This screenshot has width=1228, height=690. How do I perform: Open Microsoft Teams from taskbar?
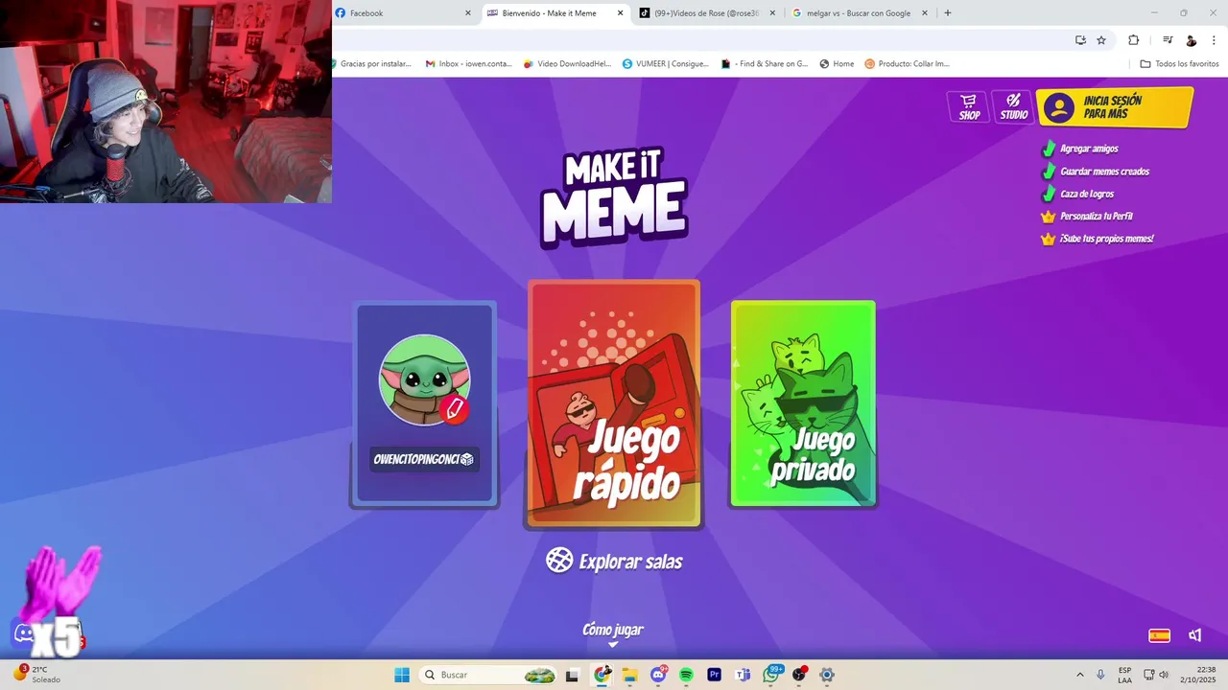tap(743, 675)
